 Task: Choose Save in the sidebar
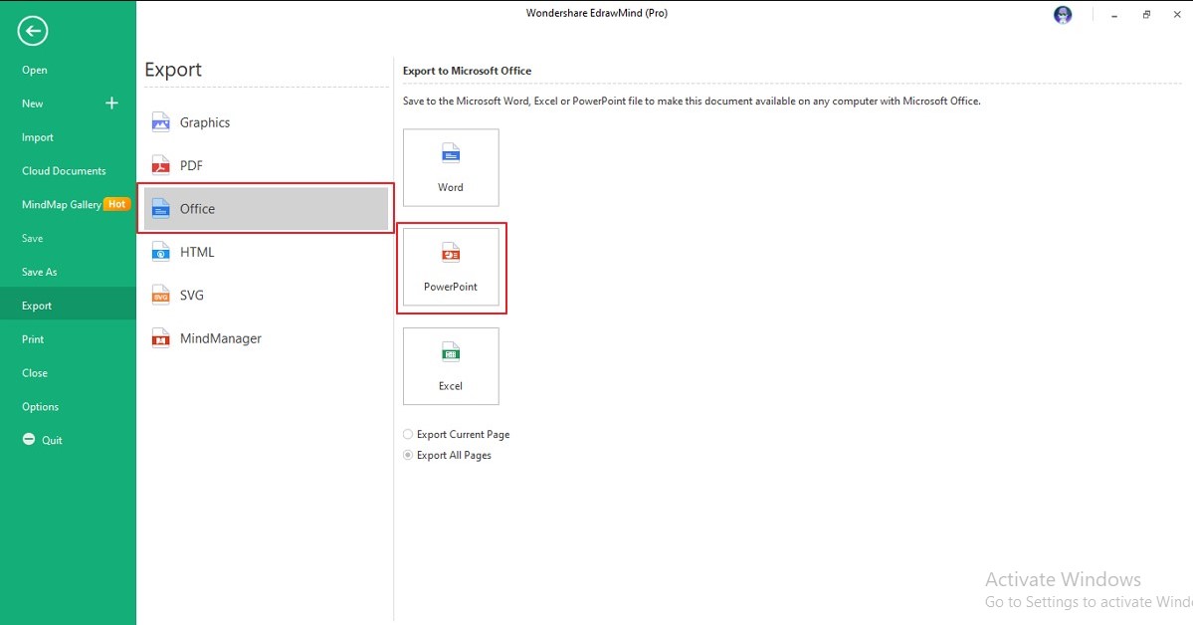click(x=33, y=238)
